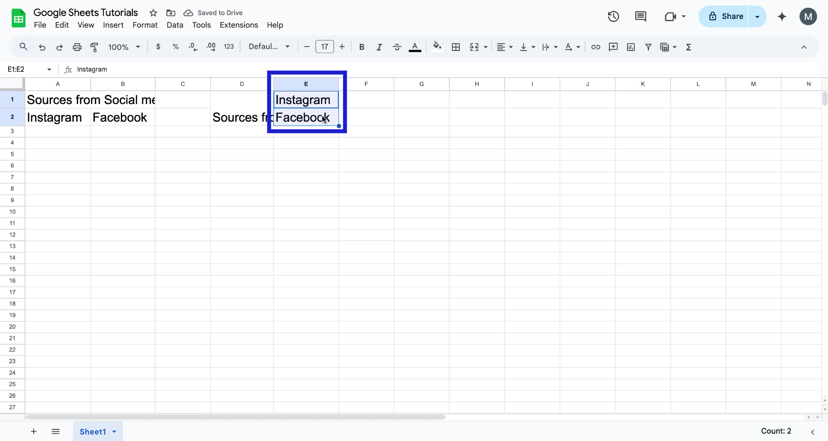Open the Functions sigma icon
Screen dimensions: 828x441
pos(689,47)
